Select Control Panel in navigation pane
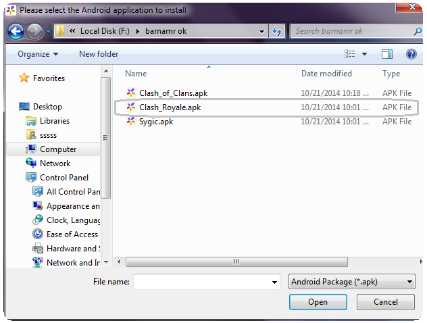 tap(64, 178)
